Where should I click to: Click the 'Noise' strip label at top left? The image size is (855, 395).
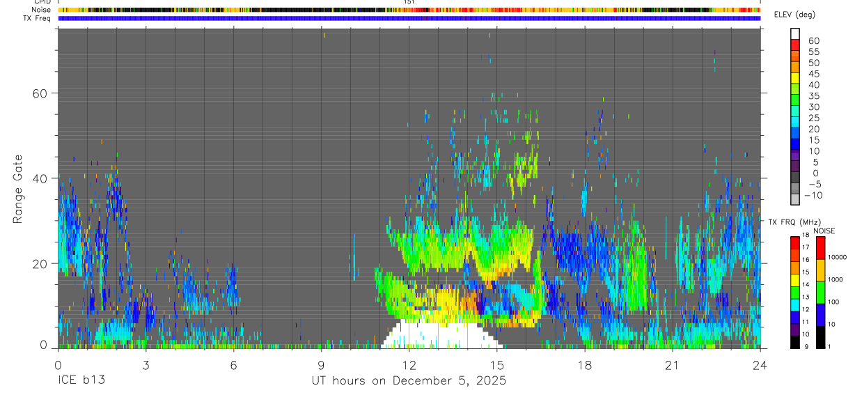42,10
